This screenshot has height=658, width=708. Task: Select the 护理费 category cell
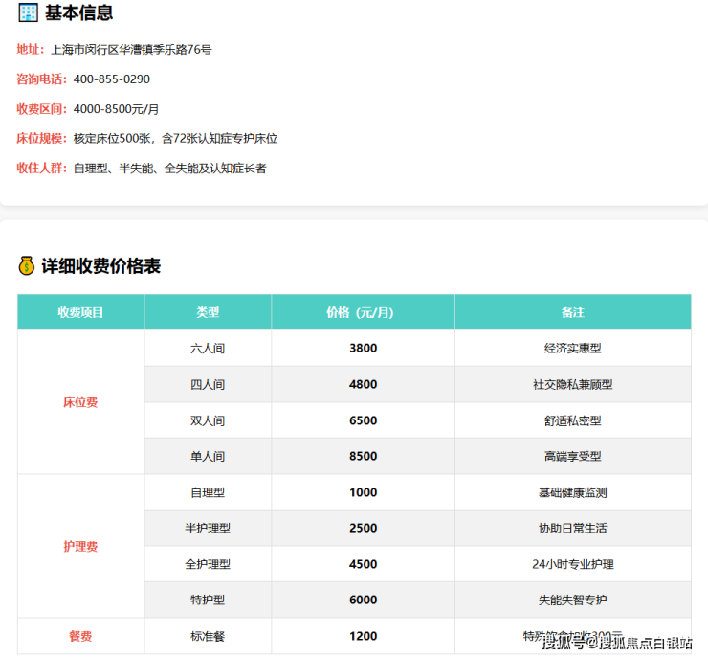click(x=80, y=546)
